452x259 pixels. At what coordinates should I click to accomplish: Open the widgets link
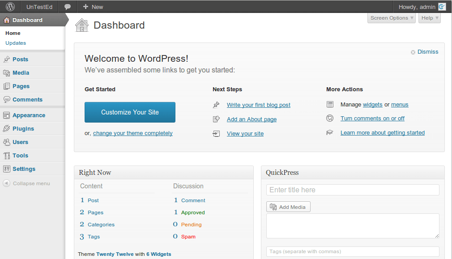coord(373,105)
